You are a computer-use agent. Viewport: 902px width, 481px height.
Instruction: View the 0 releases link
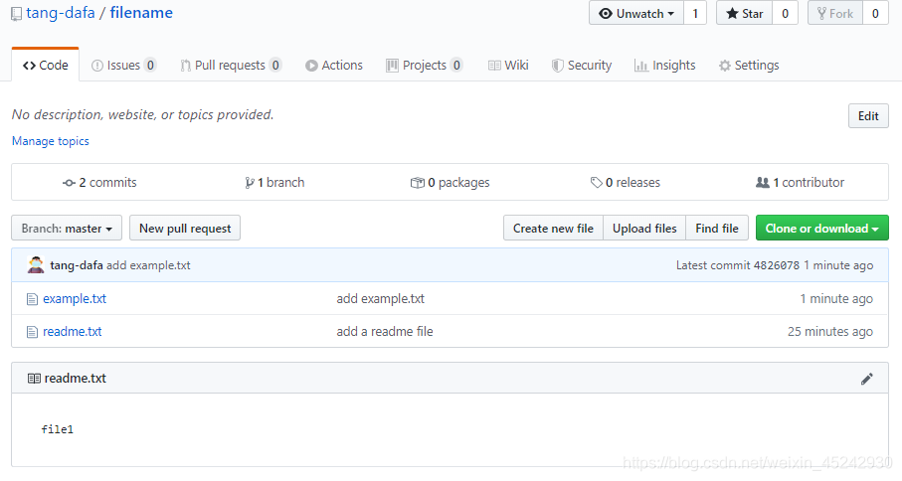click(x=626, y=182)
